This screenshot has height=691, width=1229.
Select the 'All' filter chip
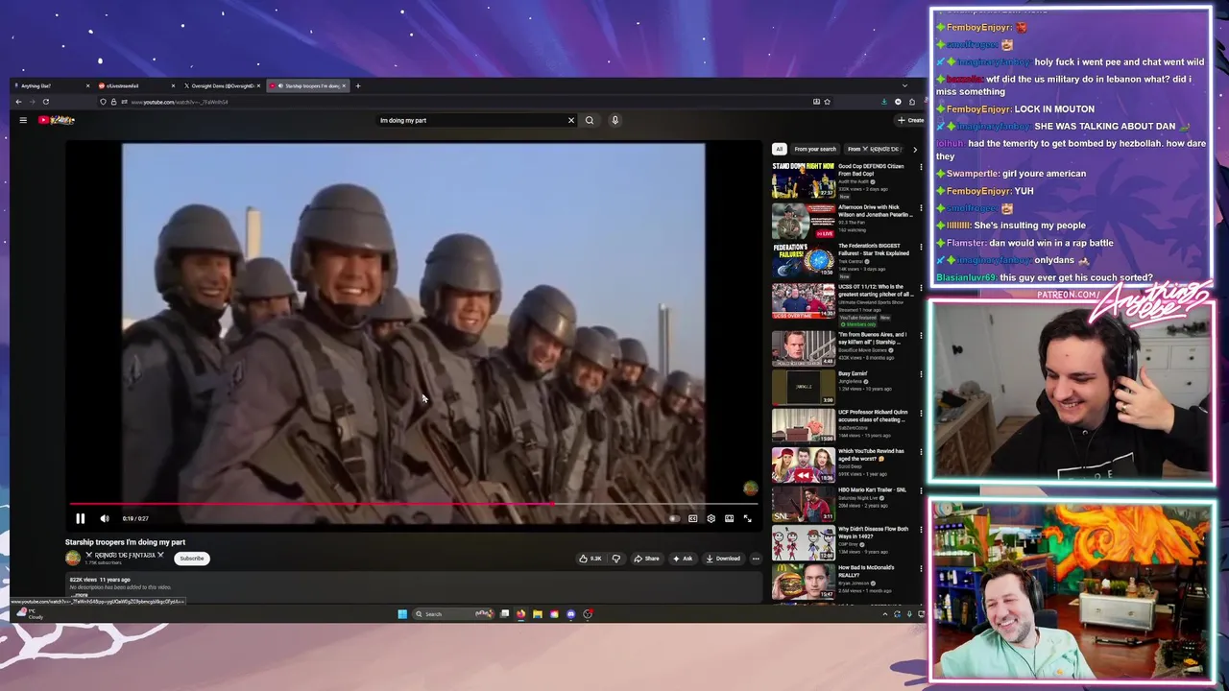[780, 149]
